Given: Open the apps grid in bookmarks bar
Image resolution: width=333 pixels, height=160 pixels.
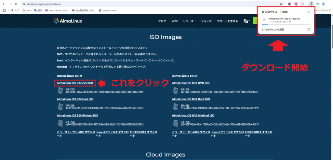Looking at the screenshot, I should [x=4, y=10].
